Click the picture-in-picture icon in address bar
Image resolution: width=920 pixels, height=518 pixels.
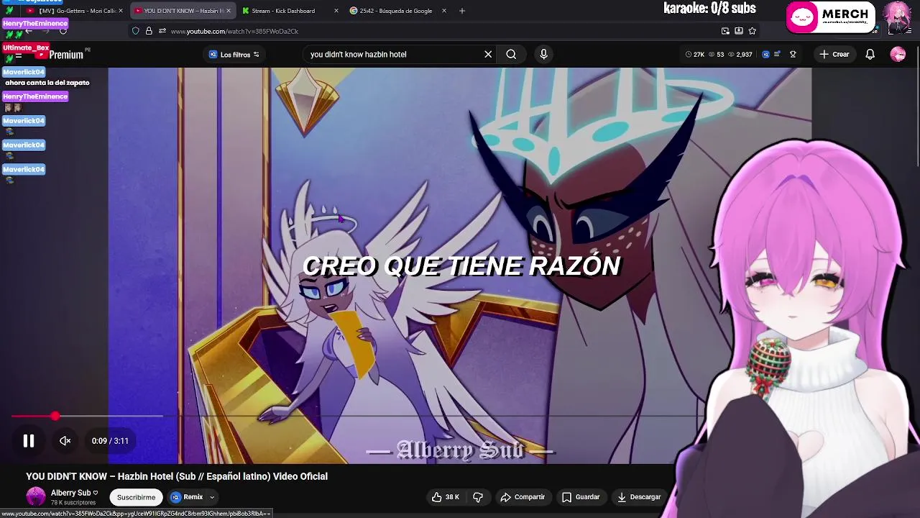(725, 31)
